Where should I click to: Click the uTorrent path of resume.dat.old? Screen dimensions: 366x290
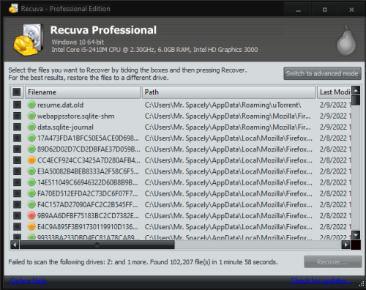click(223, 105)
